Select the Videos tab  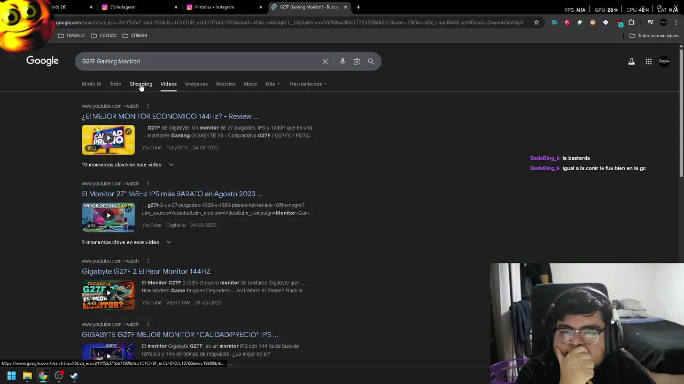click(168, 84)
